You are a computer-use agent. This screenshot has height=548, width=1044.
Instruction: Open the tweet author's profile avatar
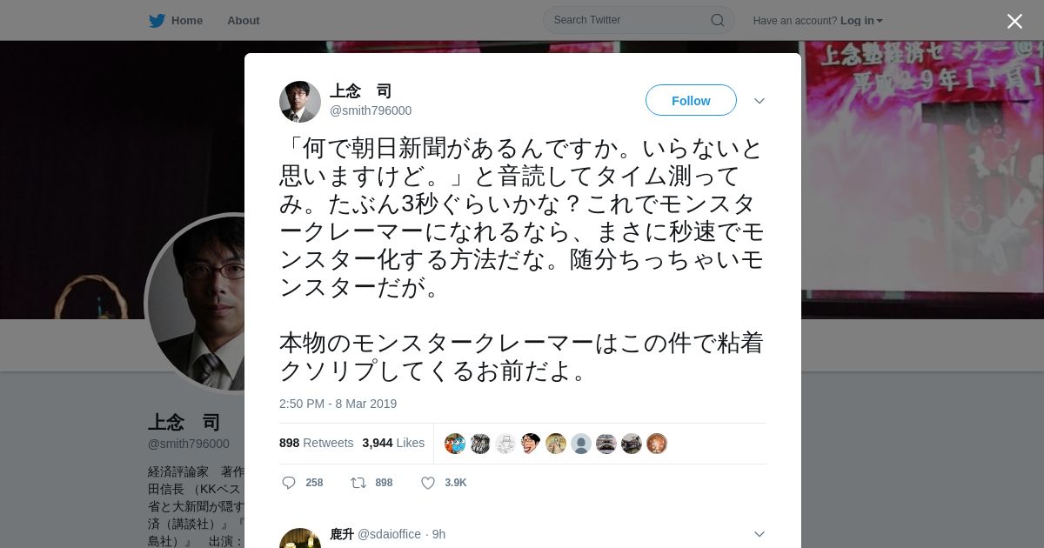(300, 102)
